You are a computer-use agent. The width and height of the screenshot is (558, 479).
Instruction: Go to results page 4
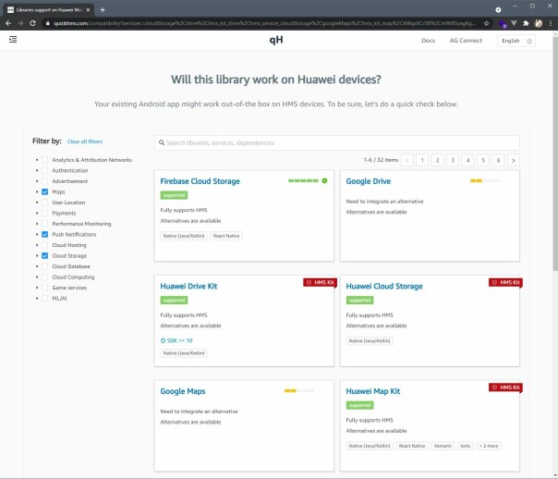tap(468, 160)
